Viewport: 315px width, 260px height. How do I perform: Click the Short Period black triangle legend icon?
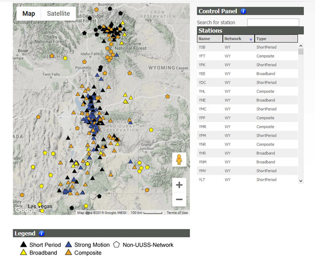click(x=24, y=244)
